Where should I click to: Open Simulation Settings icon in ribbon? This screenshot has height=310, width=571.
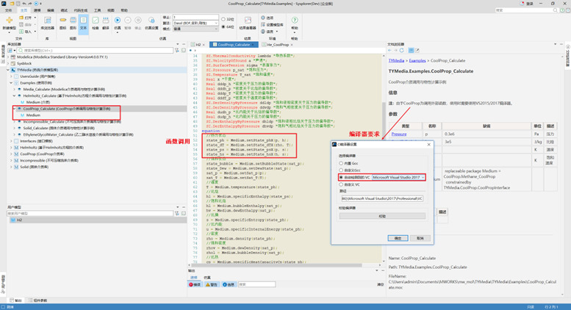tap(151, 21)
